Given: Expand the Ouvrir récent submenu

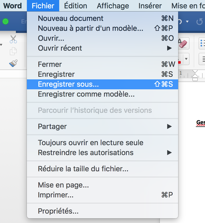Looking at the screenshot, I should pyautogui.click(x=103, y=48).
